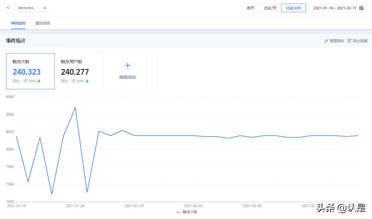Image resolution: width=372 pixels, height=219 pixels.
Task: Click the blue line marker in the chart legend
Action: point(178,212)
